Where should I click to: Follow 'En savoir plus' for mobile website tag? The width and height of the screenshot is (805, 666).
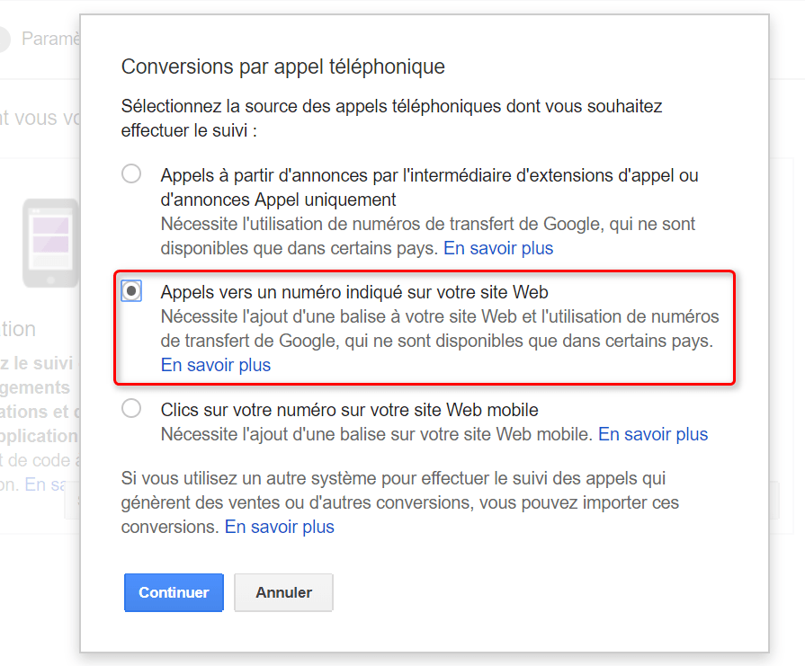point(653,435)
